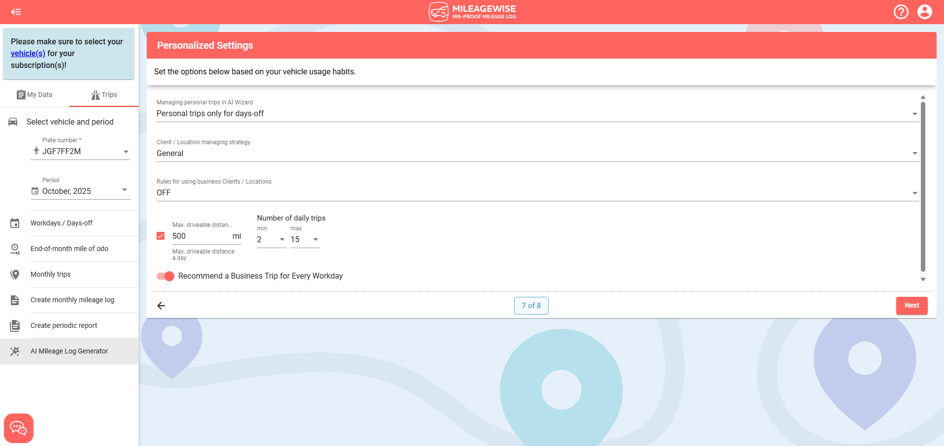Click the user account profile icon
This screenshot has height=446, width=944.
[x=925, y=11]
